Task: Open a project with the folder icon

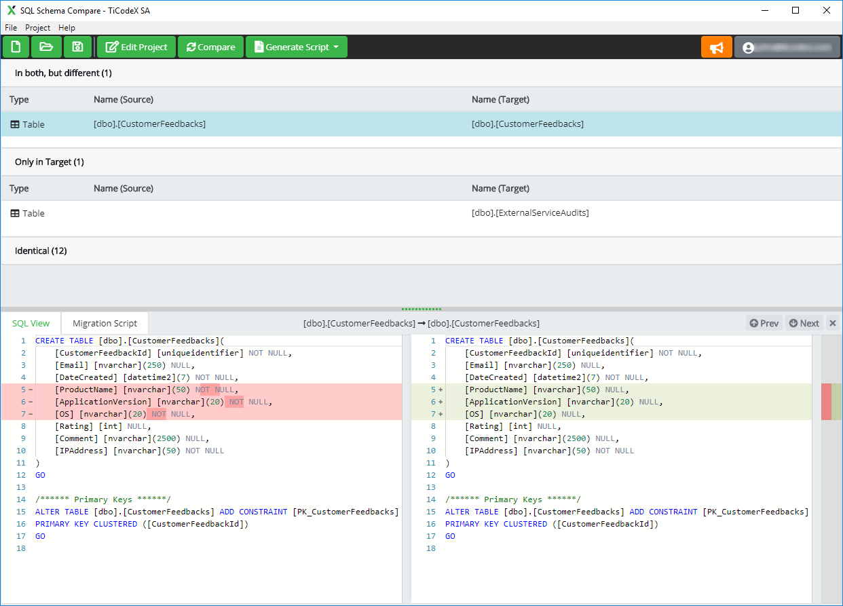Action: click(46, 47)
